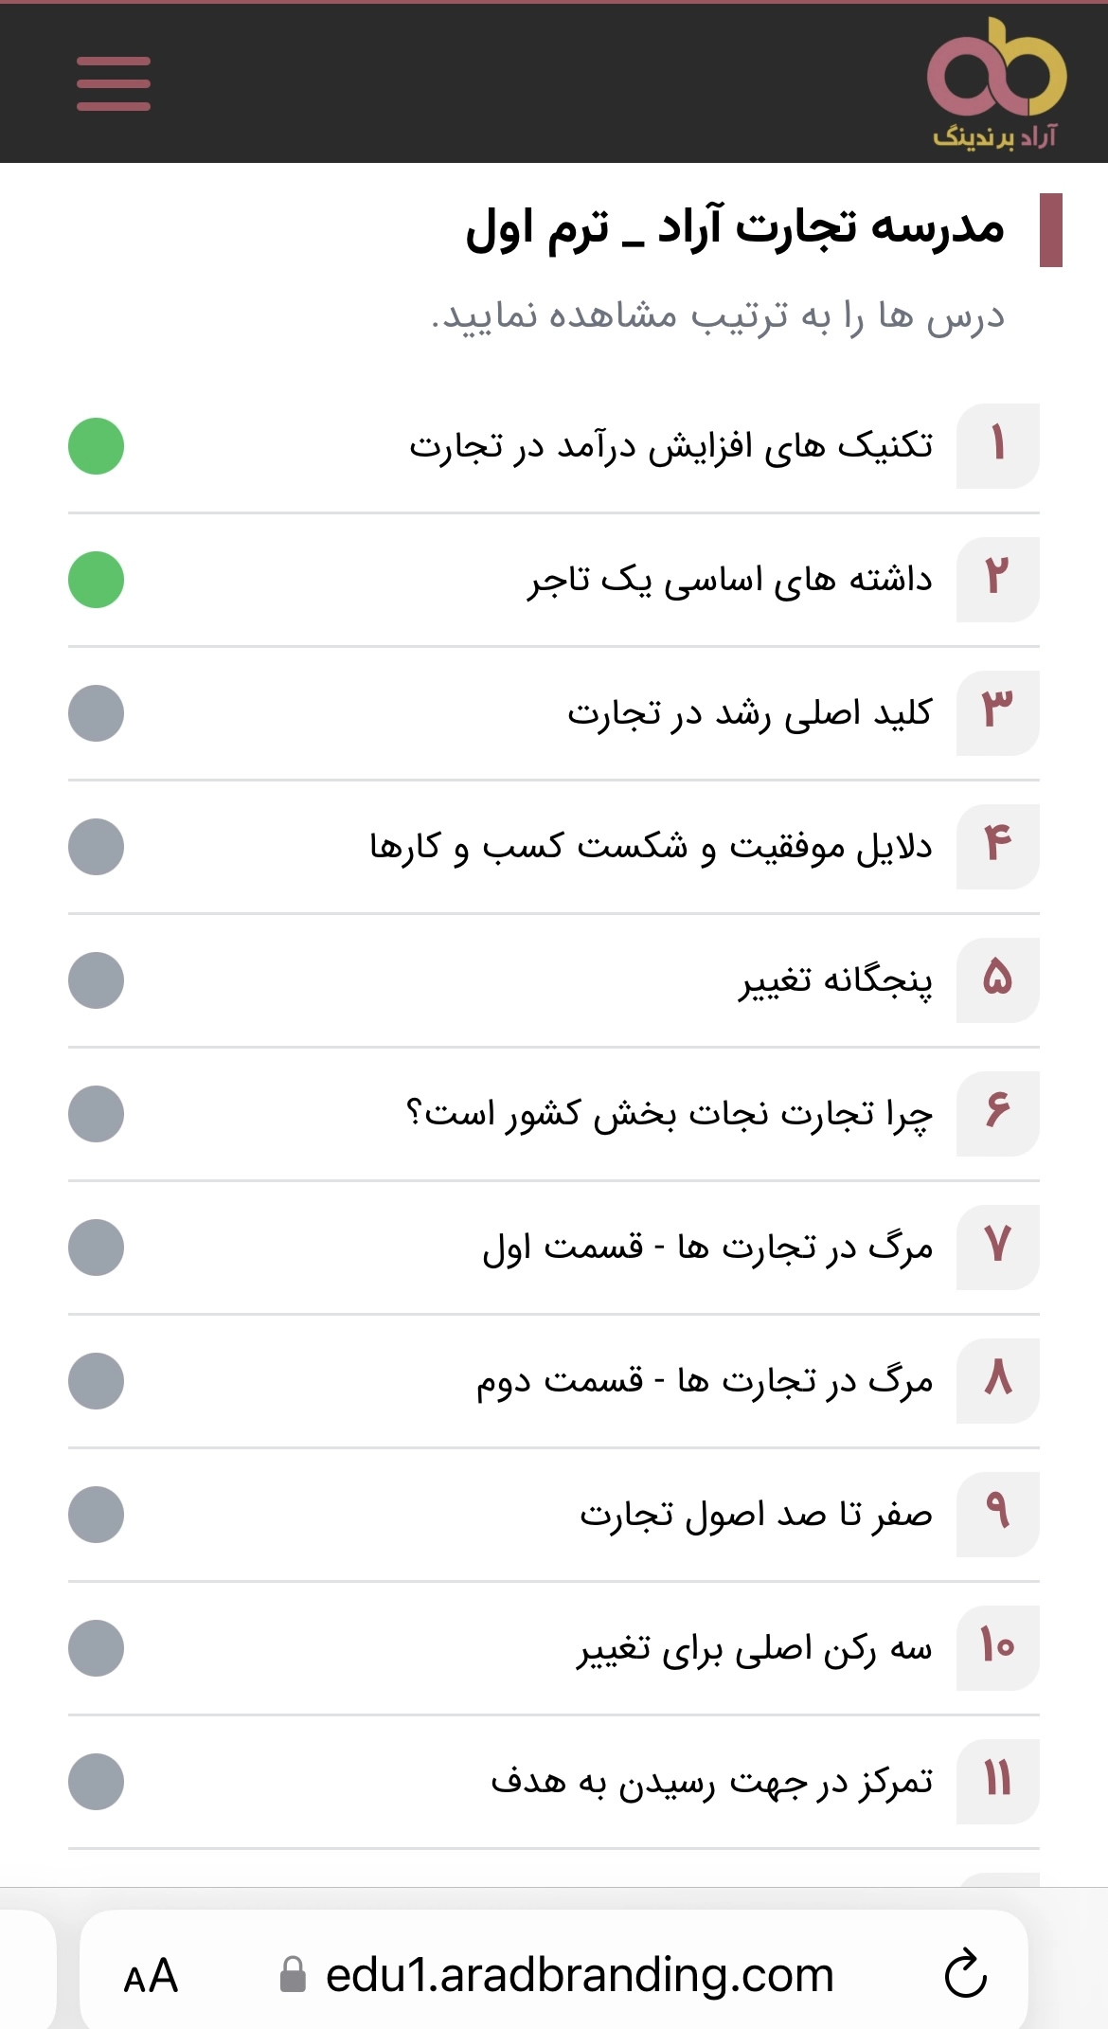This screenshot has width=1108, height=2029.
Task: Open lesson "پنجگانه تغییر"
Action: tap(835, 980)
